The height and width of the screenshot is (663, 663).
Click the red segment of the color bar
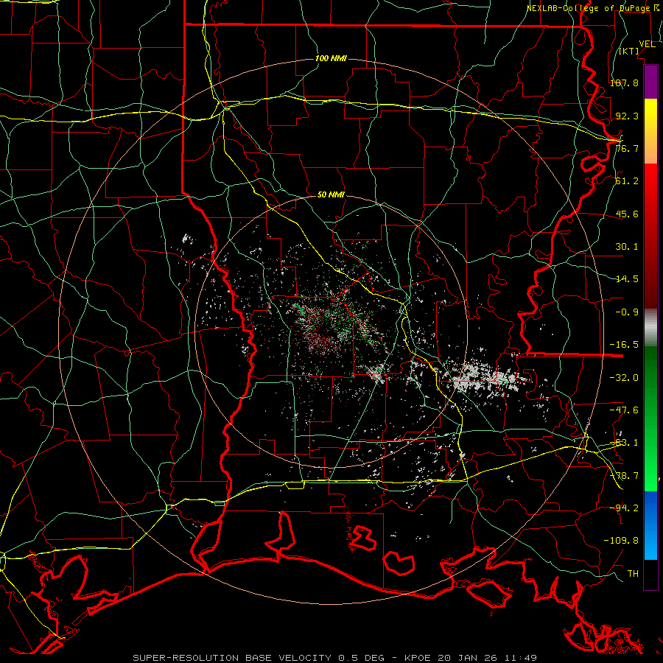(x=650, y=236)
